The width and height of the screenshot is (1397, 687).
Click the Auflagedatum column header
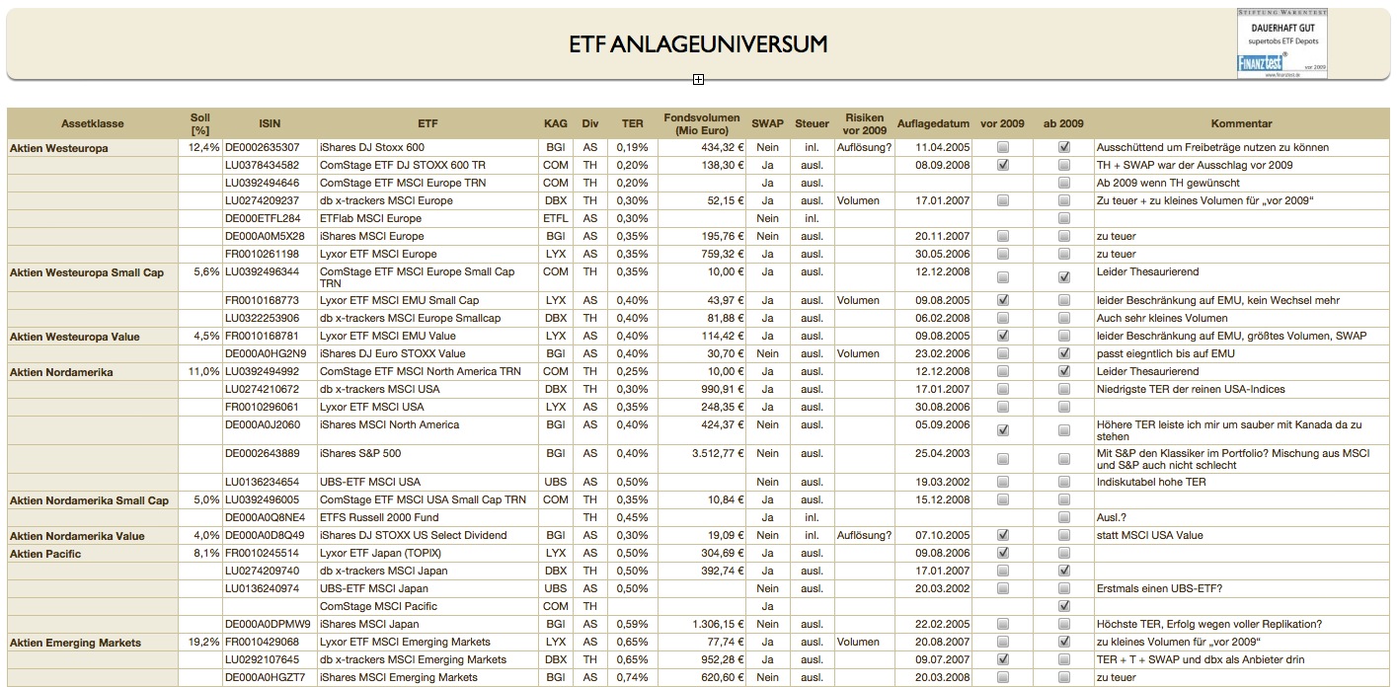tap(933, 123)
